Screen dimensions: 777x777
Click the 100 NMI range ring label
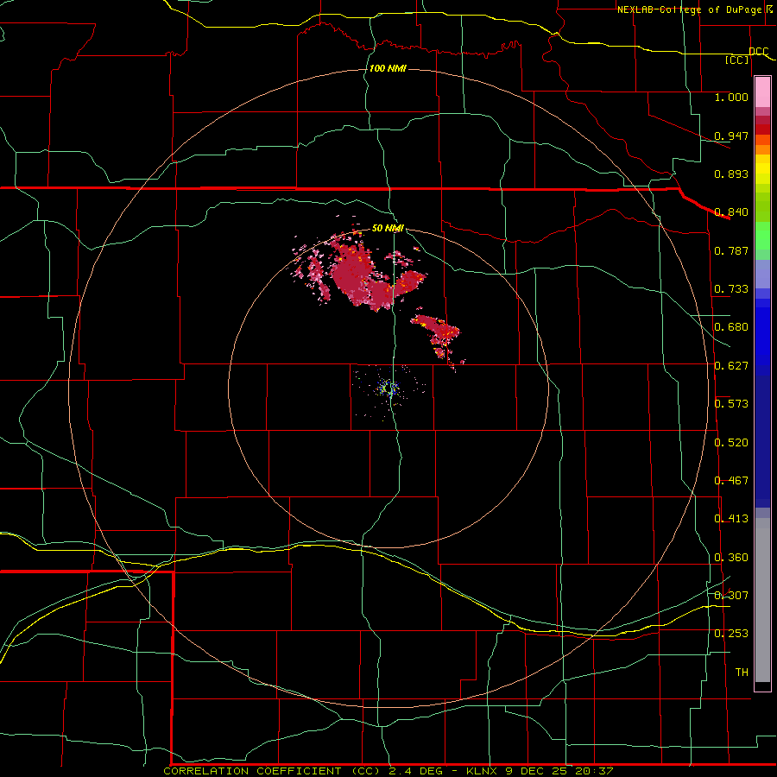pyautogui.click(x=388, y=68)
